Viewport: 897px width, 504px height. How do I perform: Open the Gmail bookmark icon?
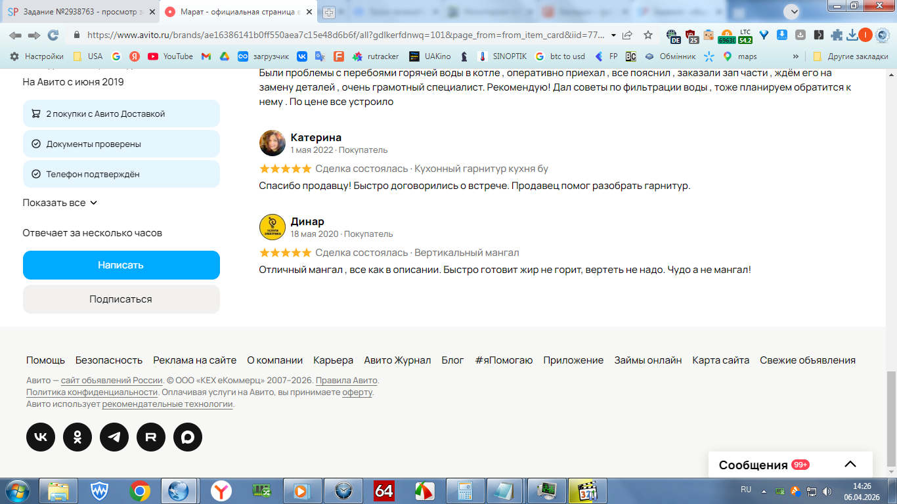pyautogui.click(x=206, y=56)
